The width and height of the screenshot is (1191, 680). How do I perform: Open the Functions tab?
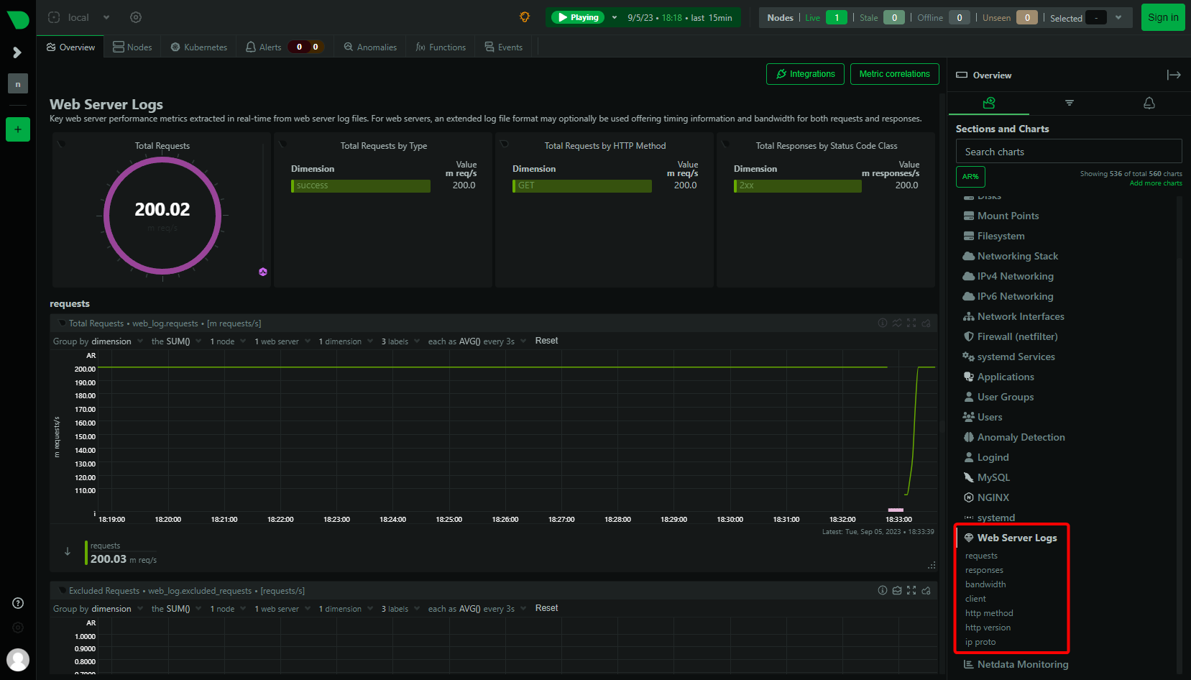pos(440,46)
